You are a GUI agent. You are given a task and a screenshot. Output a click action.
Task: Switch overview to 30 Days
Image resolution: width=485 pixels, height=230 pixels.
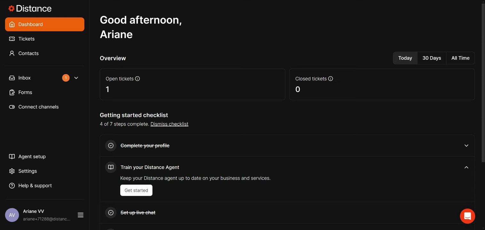(432, 58)
